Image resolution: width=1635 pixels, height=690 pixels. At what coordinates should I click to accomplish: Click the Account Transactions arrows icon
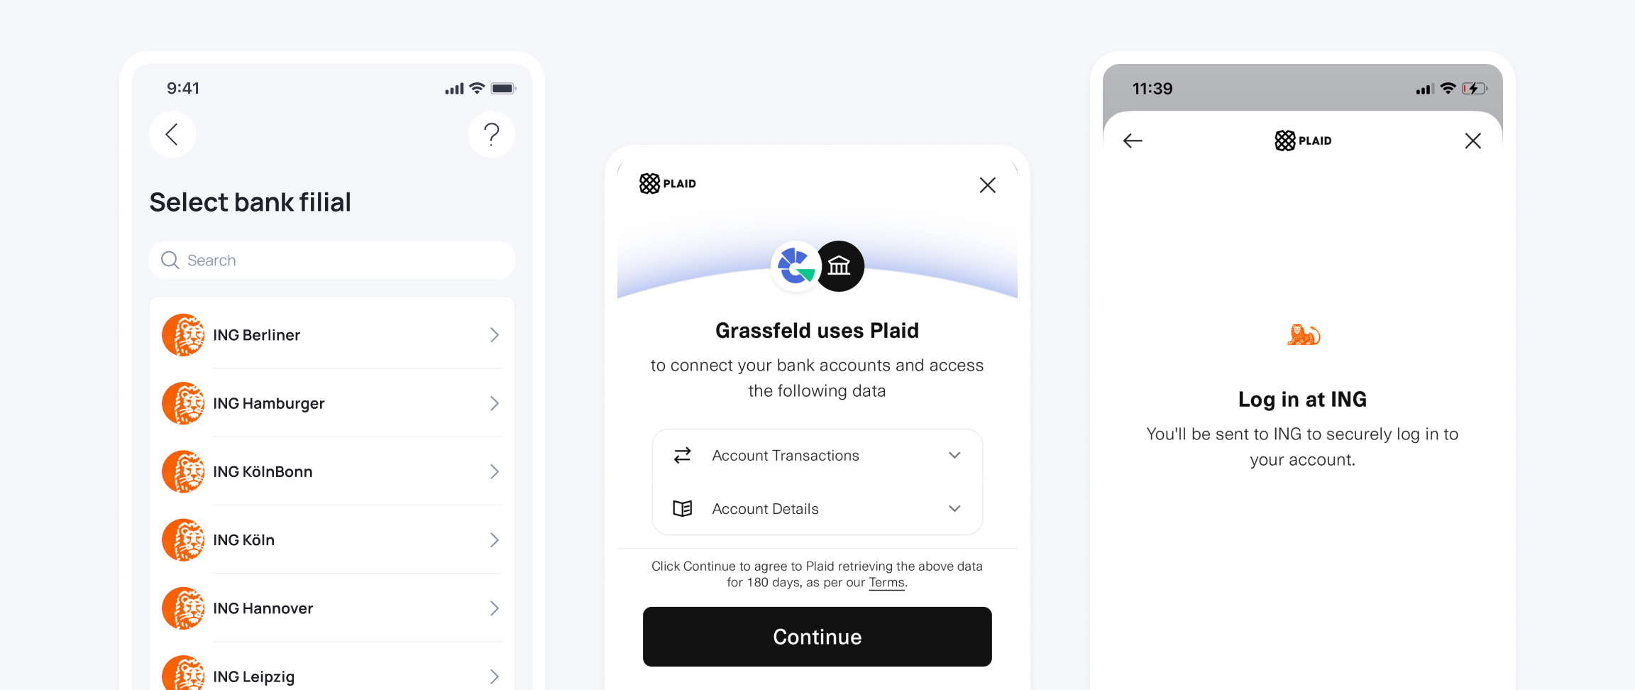pyautogui.click(x=683, y=455)
